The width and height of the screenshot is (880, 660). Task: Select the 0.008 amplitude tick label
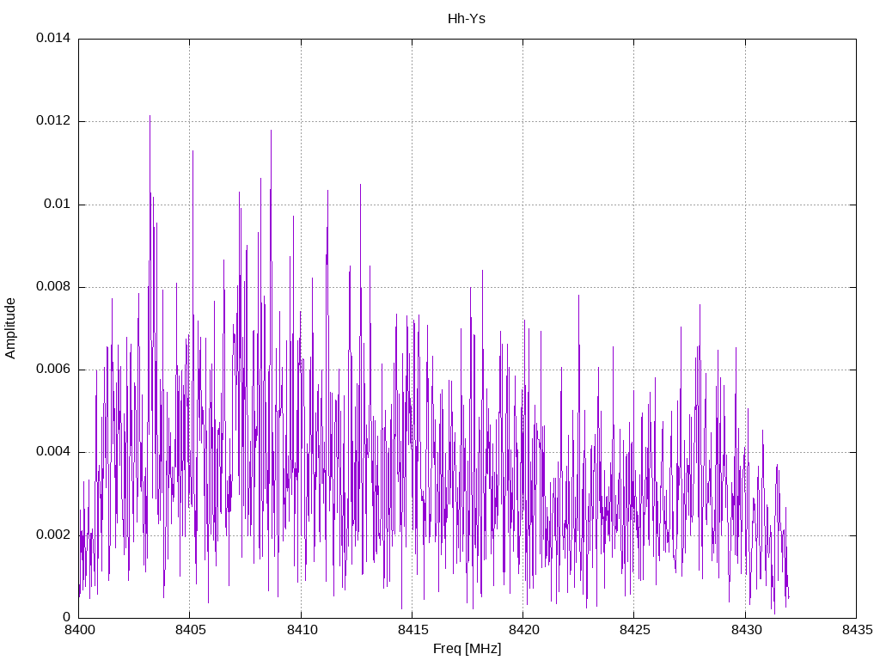click(52, 287)
